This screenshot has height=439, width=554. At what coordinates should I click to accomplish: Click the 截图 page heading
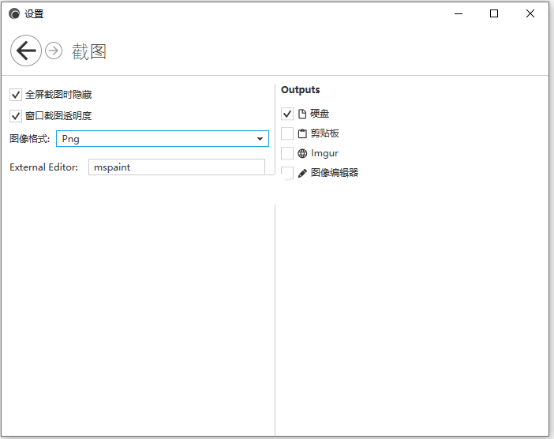tap(89, 51)
